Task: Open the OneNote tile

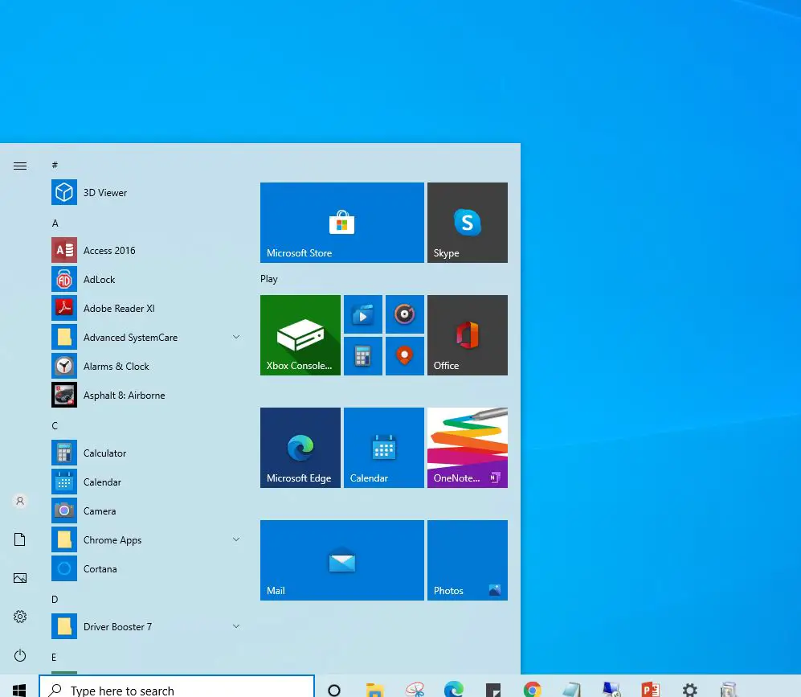Action: click(467, 448)
